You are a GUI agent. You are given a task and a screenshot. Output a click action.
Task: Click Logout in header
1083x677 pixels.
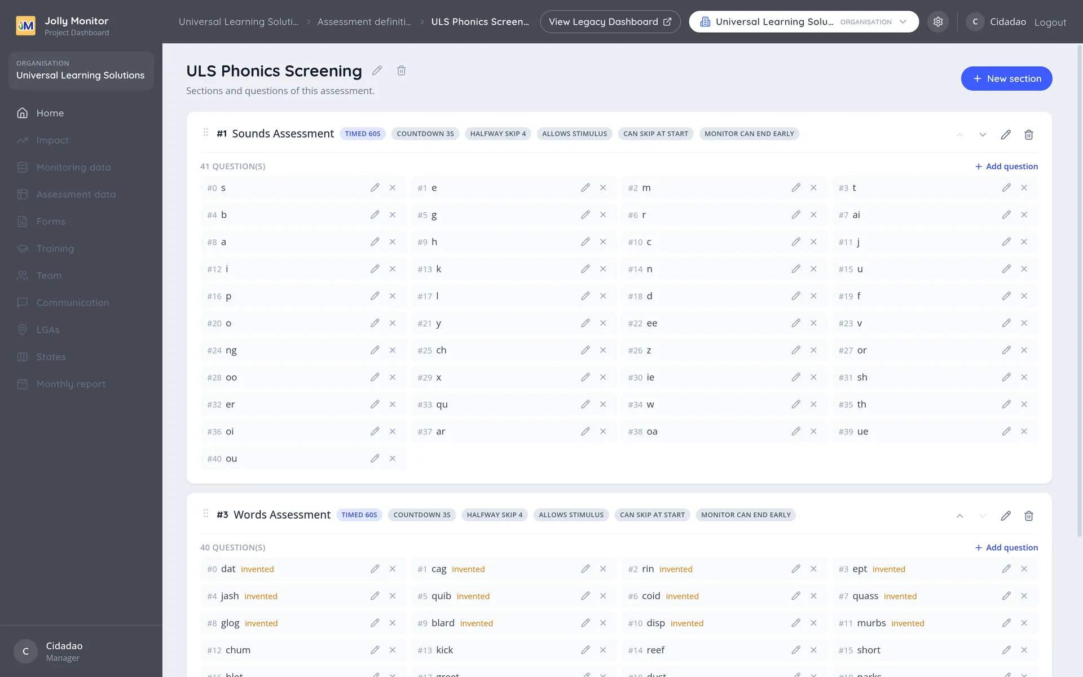1050,22
